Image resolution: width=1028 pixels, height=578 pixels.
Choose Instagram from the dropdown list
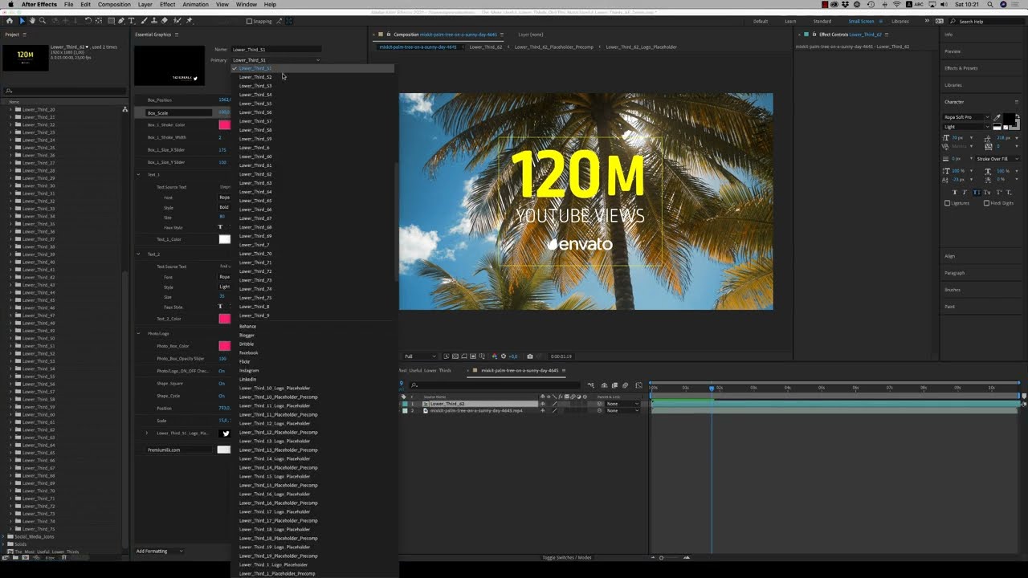pos(249,370)
